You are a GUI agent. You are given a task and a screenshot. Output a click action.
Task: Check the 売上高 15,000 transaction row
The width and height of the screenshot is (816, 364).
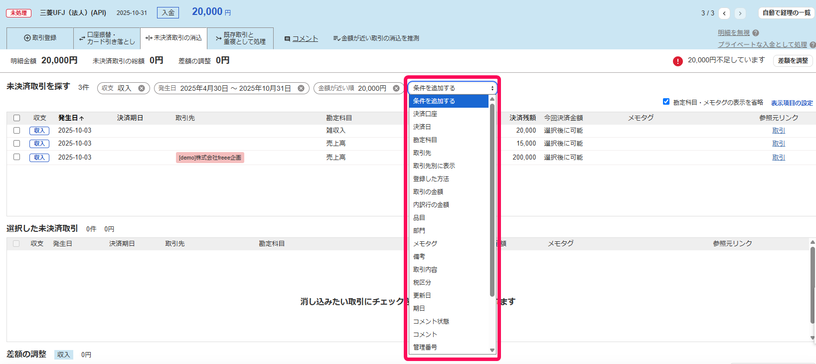point(16,144)
